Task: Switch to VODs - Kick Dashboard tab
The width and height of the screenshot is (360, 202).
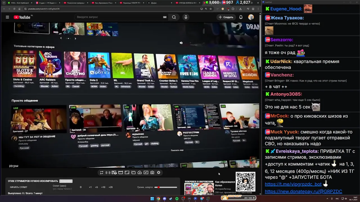Action: coord(20,3)
